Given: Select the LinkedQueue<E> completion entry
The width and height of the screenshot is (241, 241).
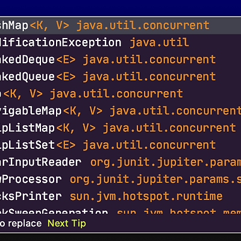Looking at the screenshot, I should coord(120,77).
